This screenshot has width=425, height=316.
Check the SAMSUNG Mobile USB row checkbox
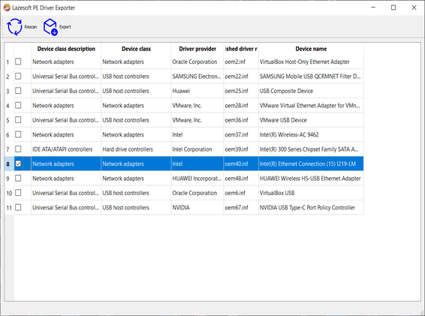tap(18, 76)
